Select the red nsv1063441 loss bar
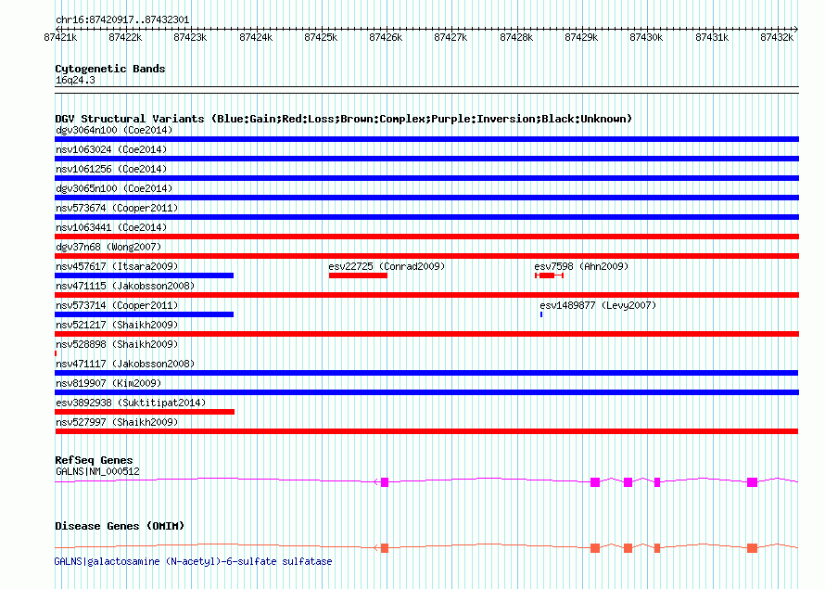The image size is (825, 589). tap(426, 237)
